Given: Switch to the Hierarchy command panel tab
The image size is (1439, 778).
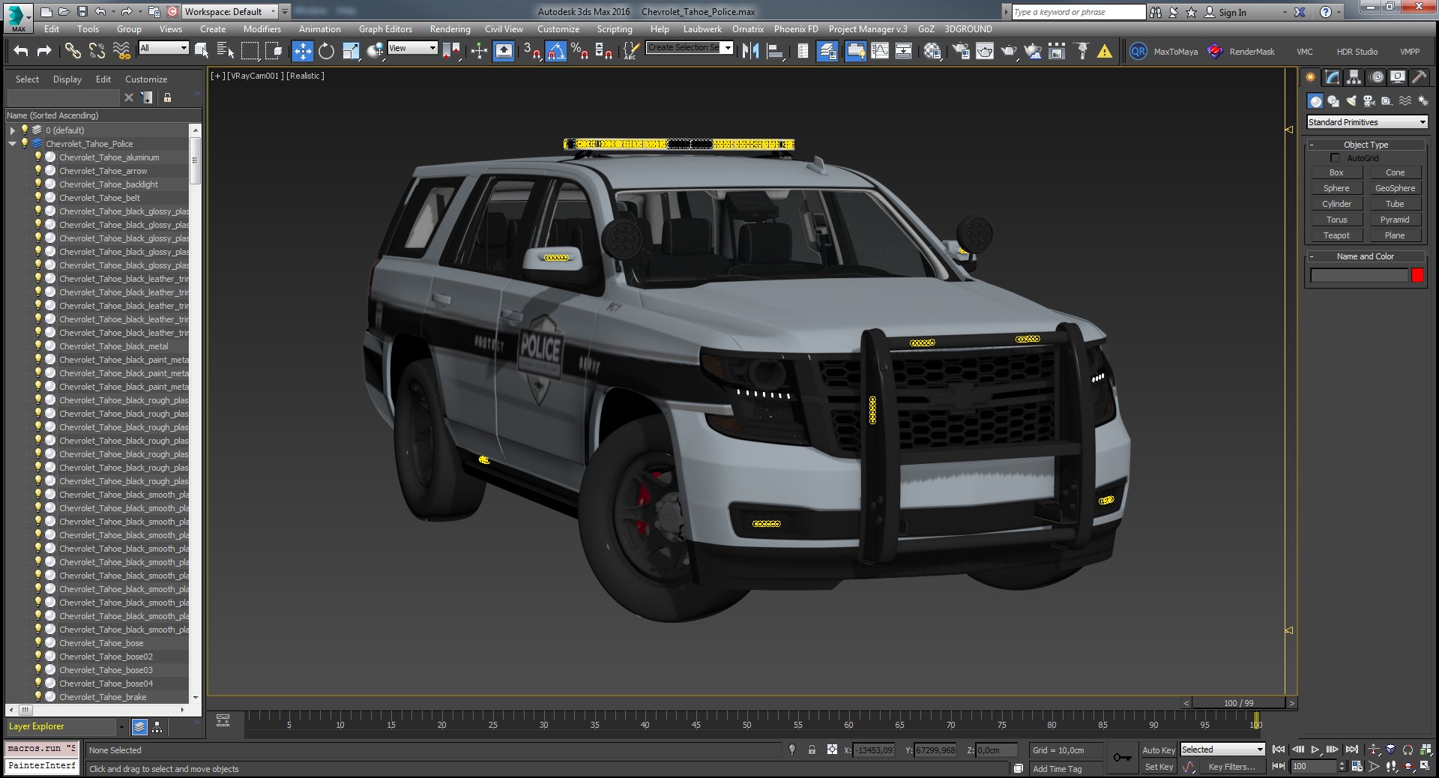Looking at the screenshot, I should coord(1354,77).
